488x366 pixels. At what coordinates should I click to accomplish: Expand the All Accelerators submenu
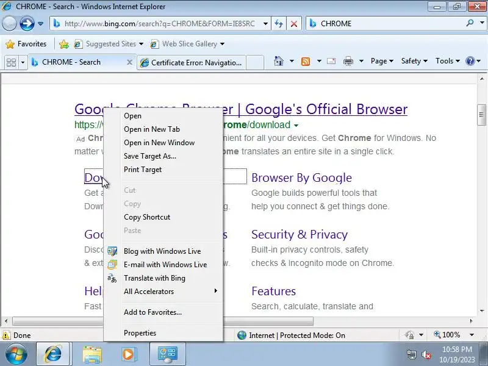coord(163,292)
